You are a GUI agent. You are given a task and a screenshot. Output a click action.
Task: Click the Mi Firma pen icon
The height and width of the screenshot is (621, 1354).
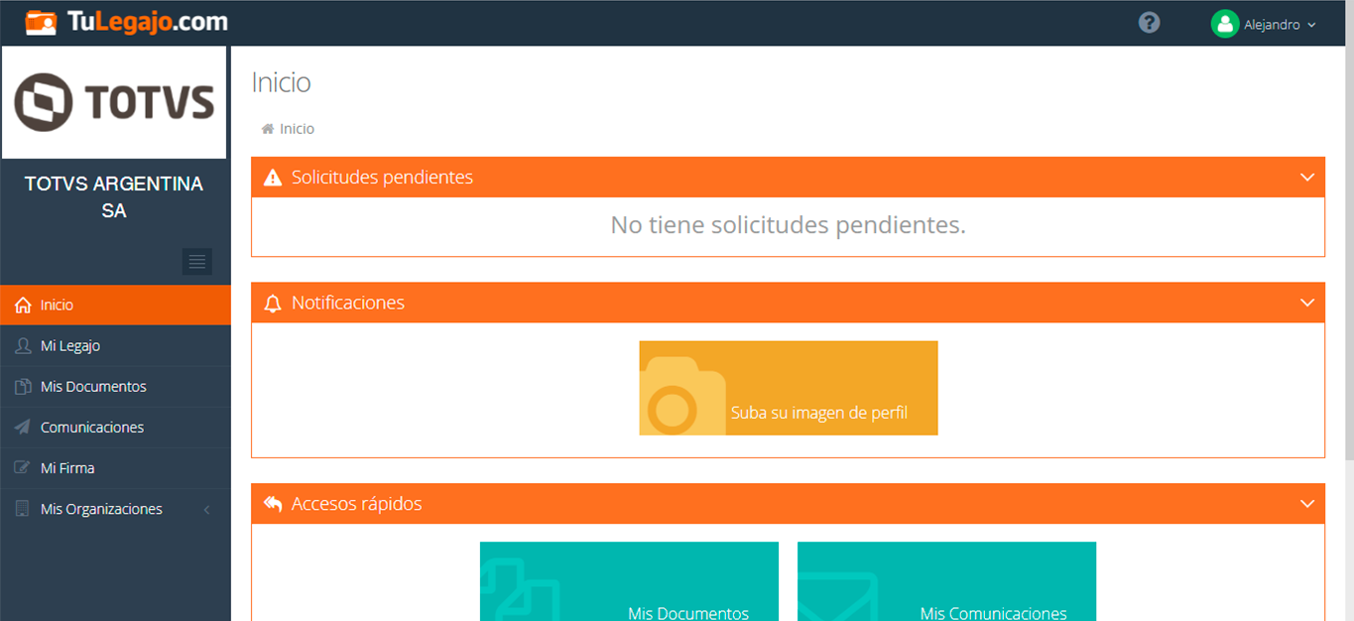pyautogui.click(x=23, y=468)
